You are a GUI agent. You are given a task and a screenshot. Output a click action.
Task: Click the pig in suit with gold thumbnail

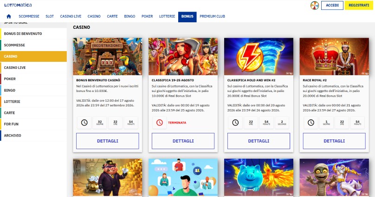(107, 177)
